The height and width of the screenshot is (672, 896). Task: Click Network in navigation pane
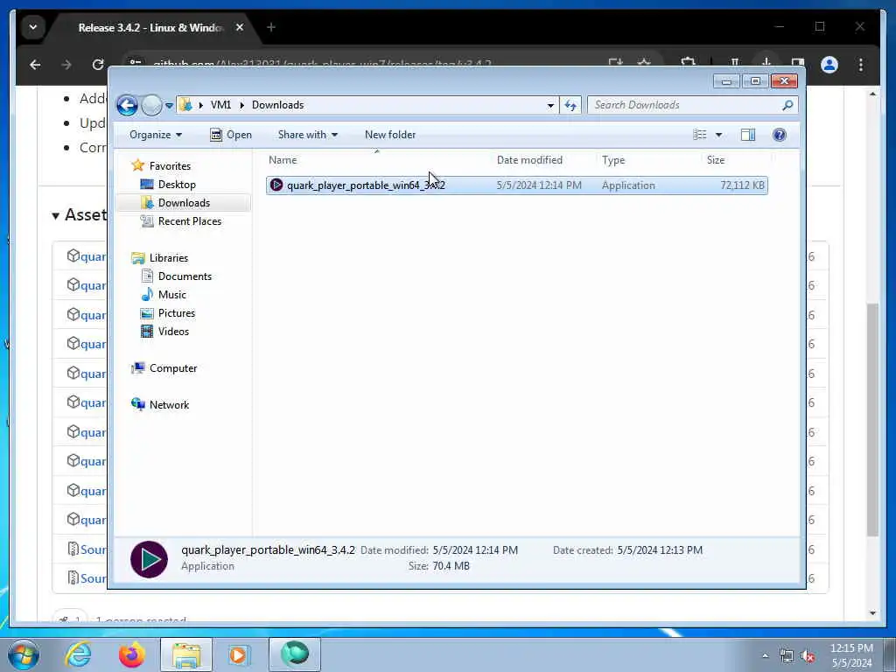pos(169,405)
